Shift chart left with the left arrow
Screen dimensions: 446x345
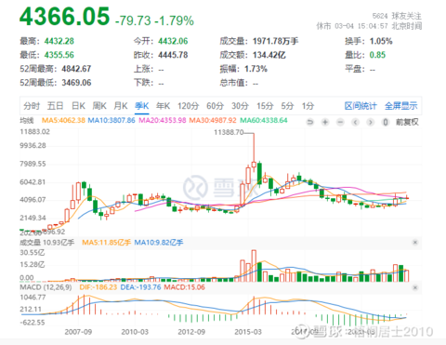355,122
